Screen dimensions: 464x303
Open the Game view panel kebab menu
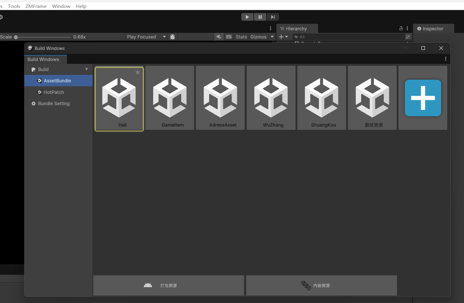(x=271, y=28)
